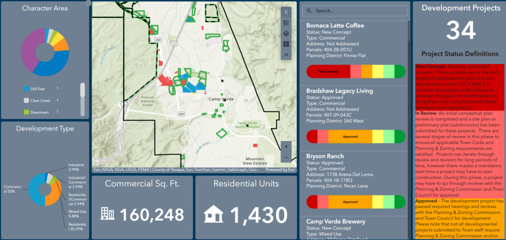Click the Residential Units house icon
The height and width of the screenshot is (240, 506).
(x=213, y=214)
